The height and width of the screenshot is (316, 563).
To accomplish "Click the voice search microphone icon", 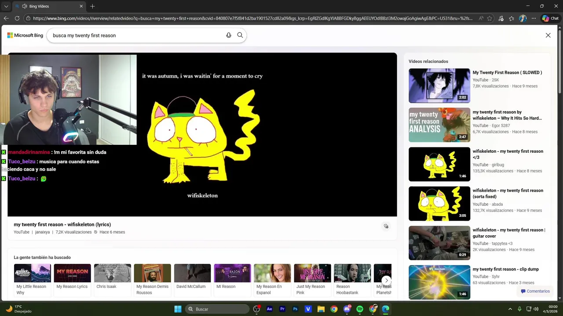I will [228, 35].
